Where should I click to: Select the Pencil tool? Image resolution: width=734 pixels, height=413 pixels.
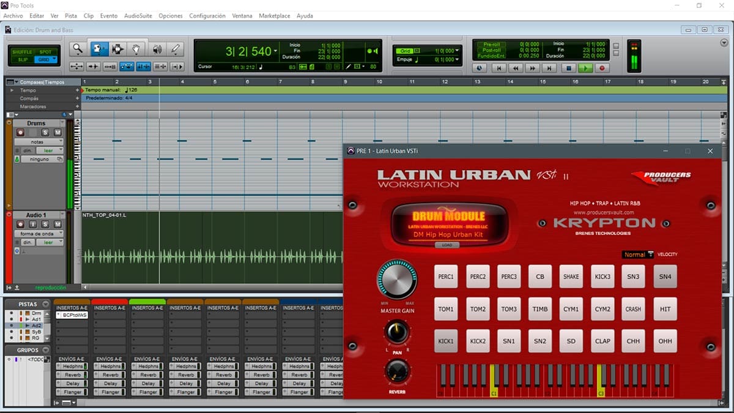176,49
